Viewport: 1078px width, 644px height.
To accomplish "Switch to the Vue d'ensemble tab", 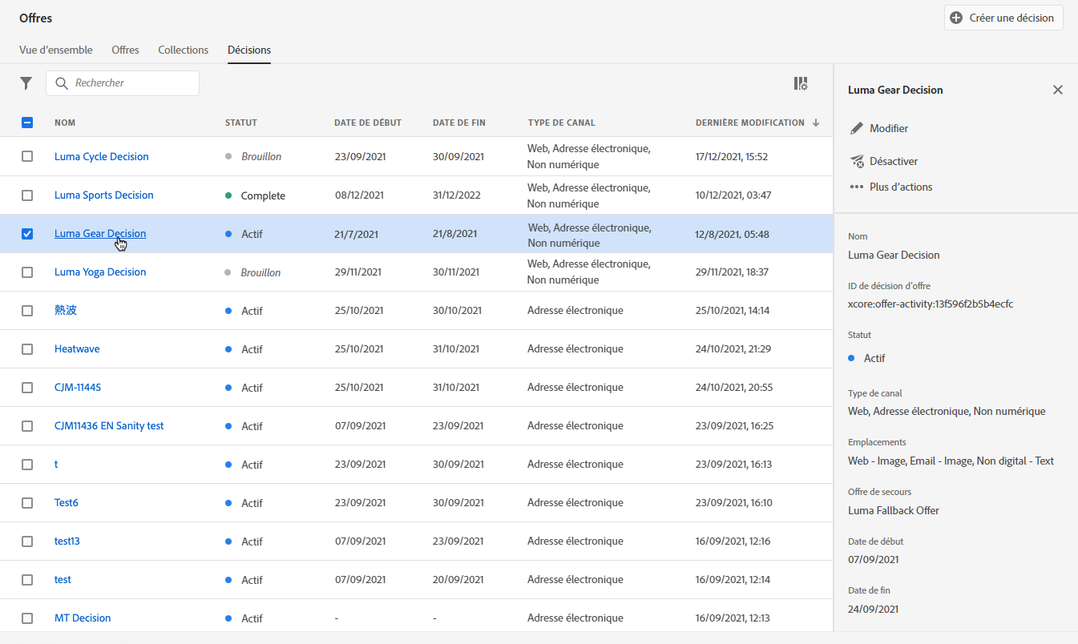I will (x=55, y=50).
